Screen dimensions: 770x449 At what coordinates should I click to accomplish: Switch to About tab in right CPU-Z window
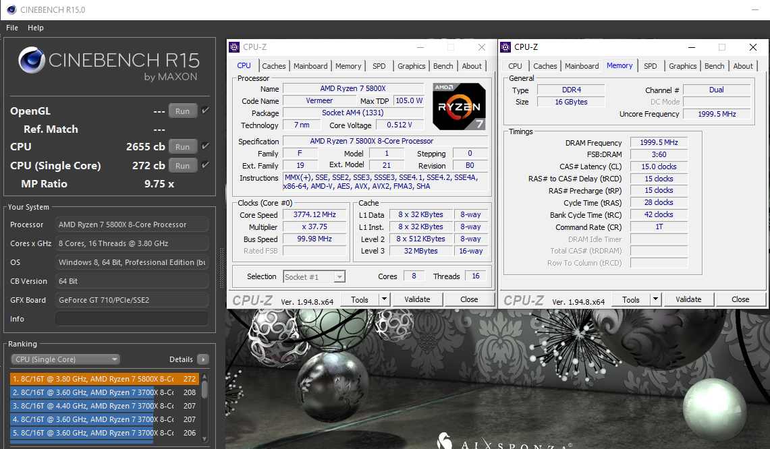point(743,66)
